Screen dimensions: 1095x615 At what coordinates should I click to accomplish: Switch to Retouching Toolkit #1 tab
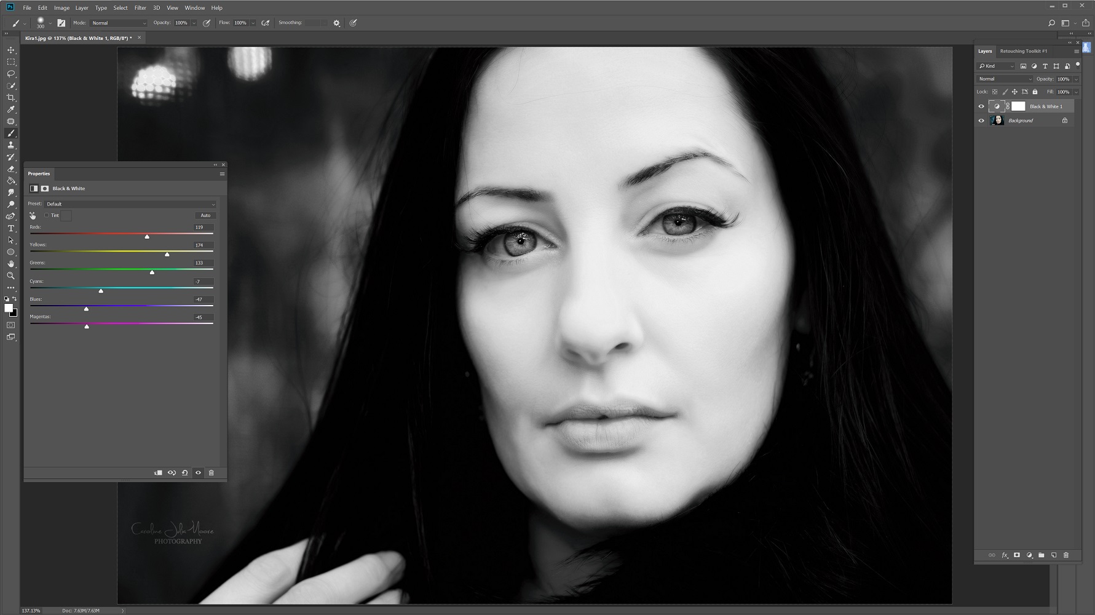[1023, 51]
